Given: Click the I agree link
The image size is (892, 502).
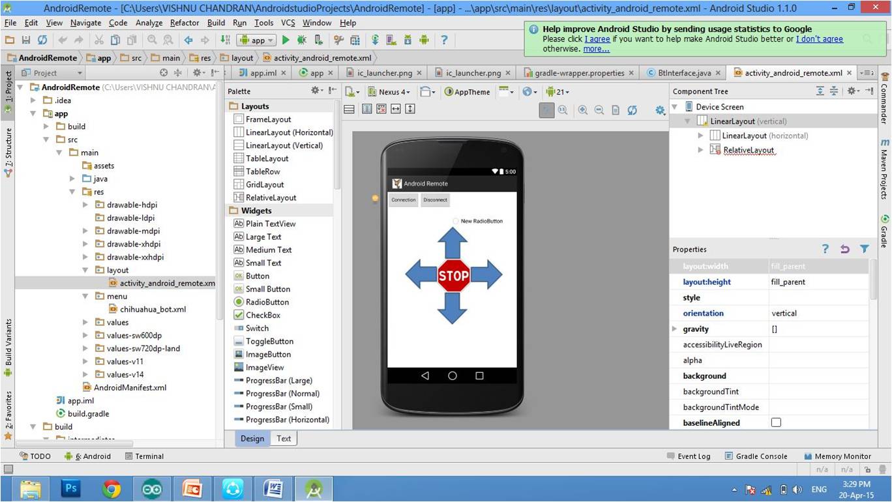Looking at the screenshot, I should click(x=597, y=39).
